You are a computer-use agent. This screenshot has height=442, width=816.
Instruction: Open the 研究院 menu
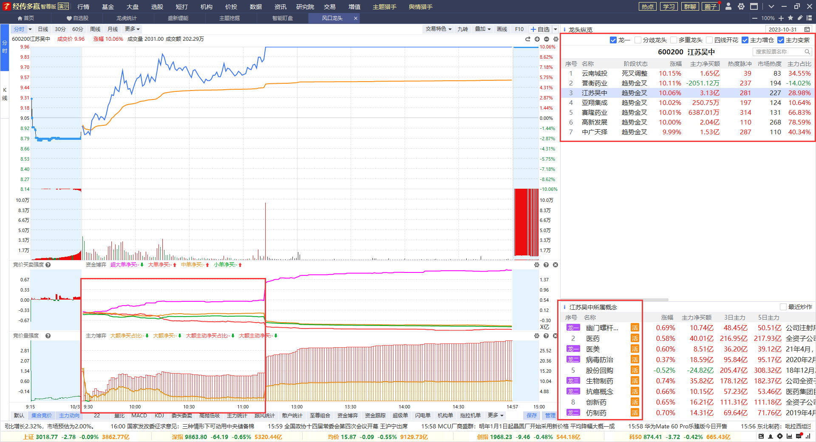point(305,7)
